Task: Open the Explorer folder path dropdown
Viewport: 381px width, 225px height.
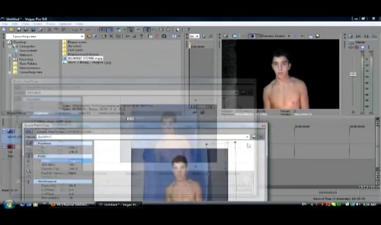Action: pyautogui.click(x=82, y=36)
